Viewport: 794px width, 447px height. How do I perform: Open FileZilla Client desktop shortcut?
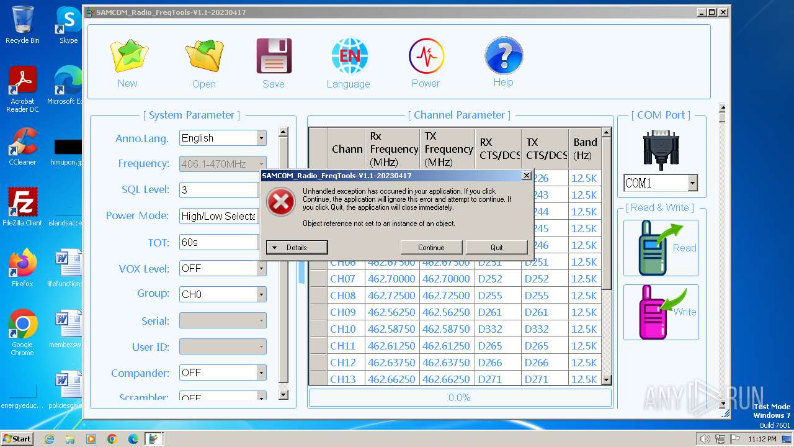(22, 207)
